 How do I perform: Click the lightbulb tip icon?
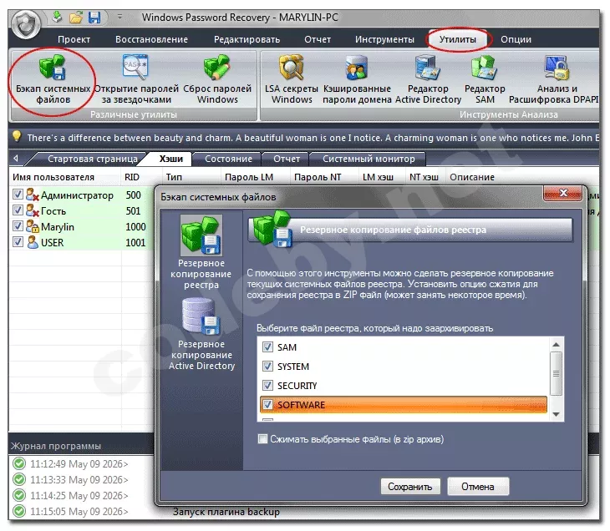(x=17, y=136)
